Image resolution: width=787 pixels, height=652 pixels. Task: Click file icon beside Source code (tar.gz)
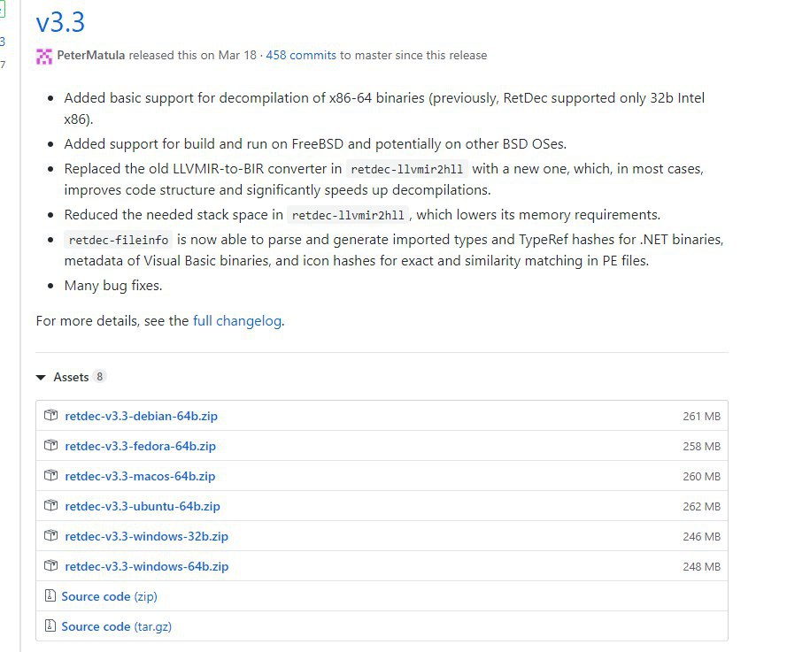click(50, 626)
